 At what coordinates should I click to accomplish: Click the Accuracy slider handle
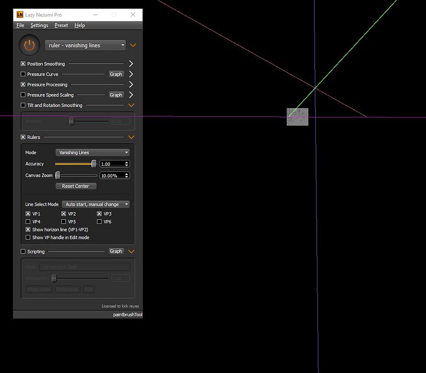(x=94, y=164)
